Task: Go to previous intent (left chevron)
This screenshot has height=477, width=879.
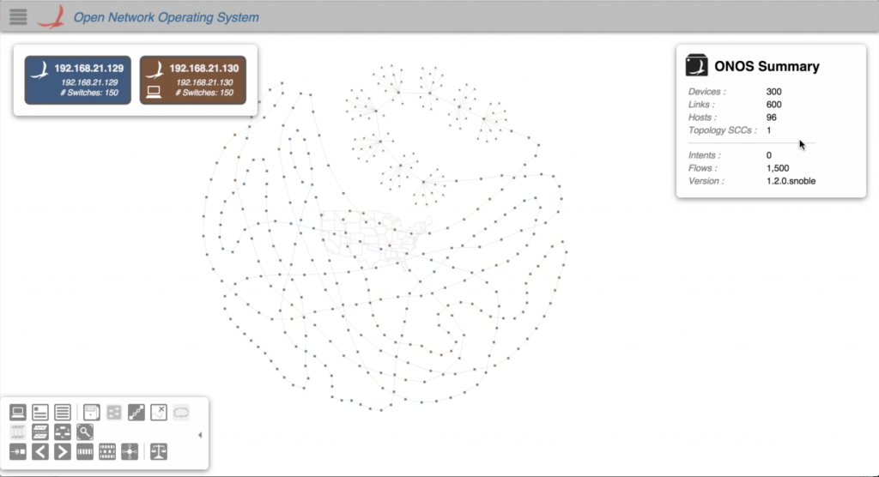Action: point(40,452)
